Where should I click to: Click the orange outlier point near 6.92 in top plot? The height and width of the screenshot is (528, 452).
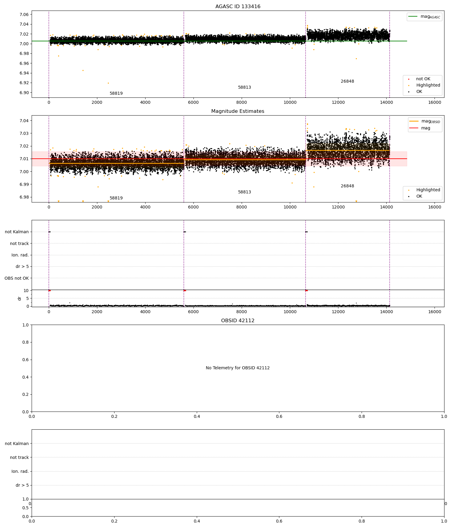[108, 83]
